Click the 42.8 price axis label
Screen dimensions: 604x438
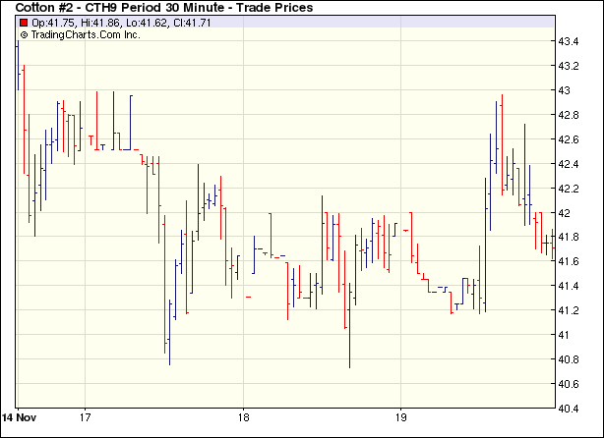[569, 115]
